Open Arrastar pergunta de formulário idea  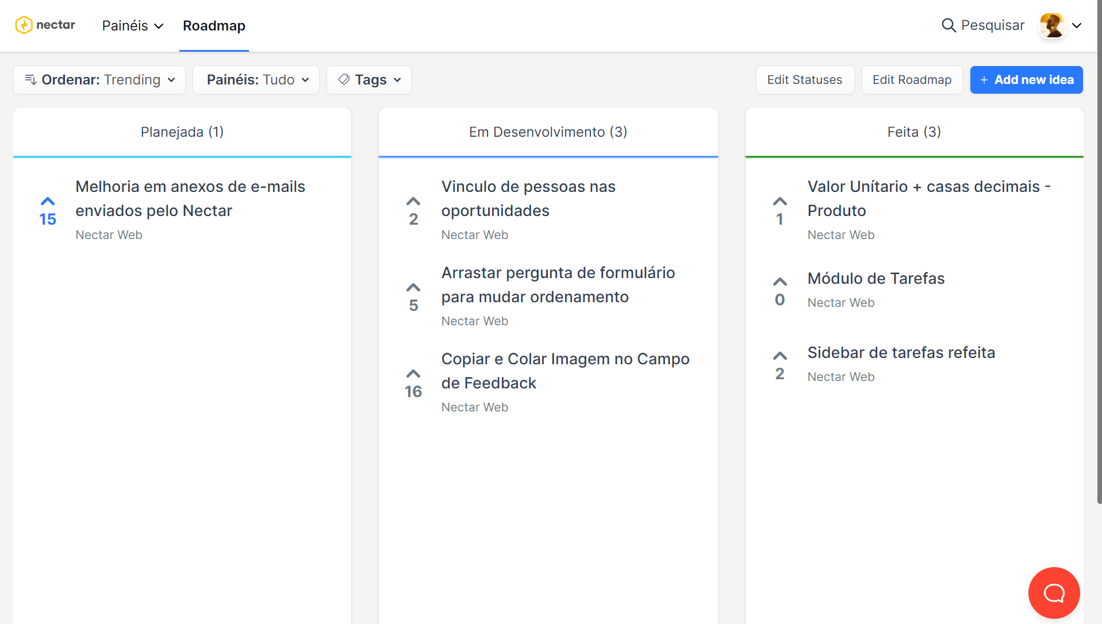[558, 285]
